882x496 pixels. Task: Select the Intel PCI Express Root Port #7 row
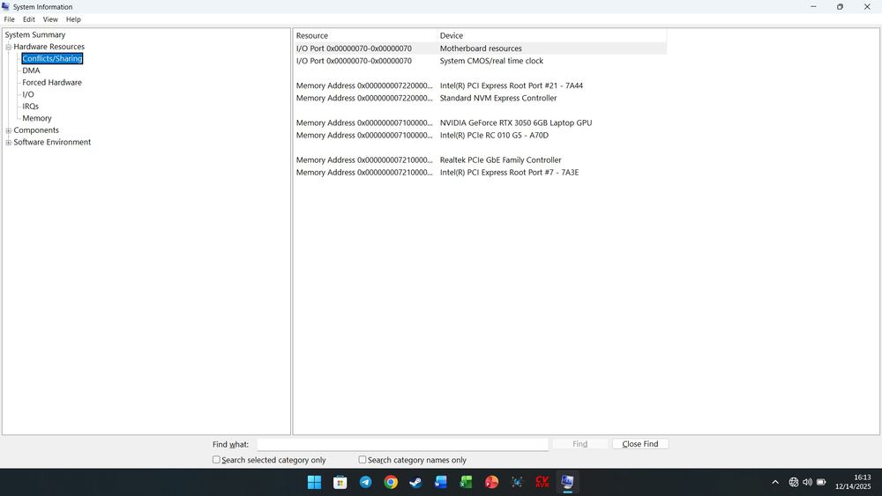(x=480, y=173)
